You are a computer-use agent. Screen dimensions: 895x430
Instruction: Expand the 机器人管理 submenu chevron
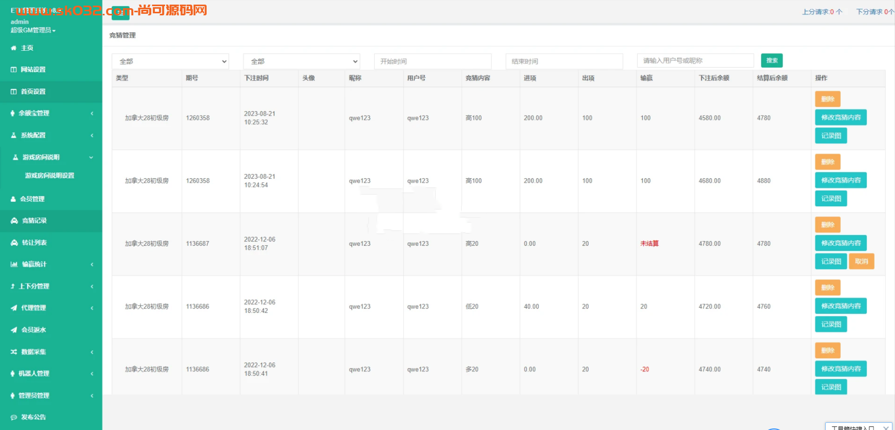point(92,373)
